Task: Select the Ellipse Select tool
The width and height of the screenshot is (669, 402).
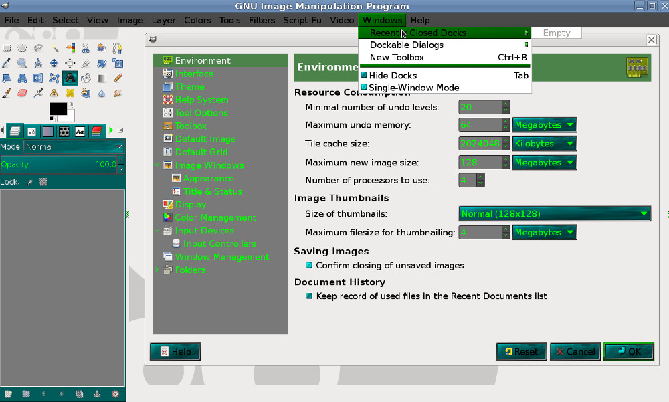Action: [x=22, y=47]
